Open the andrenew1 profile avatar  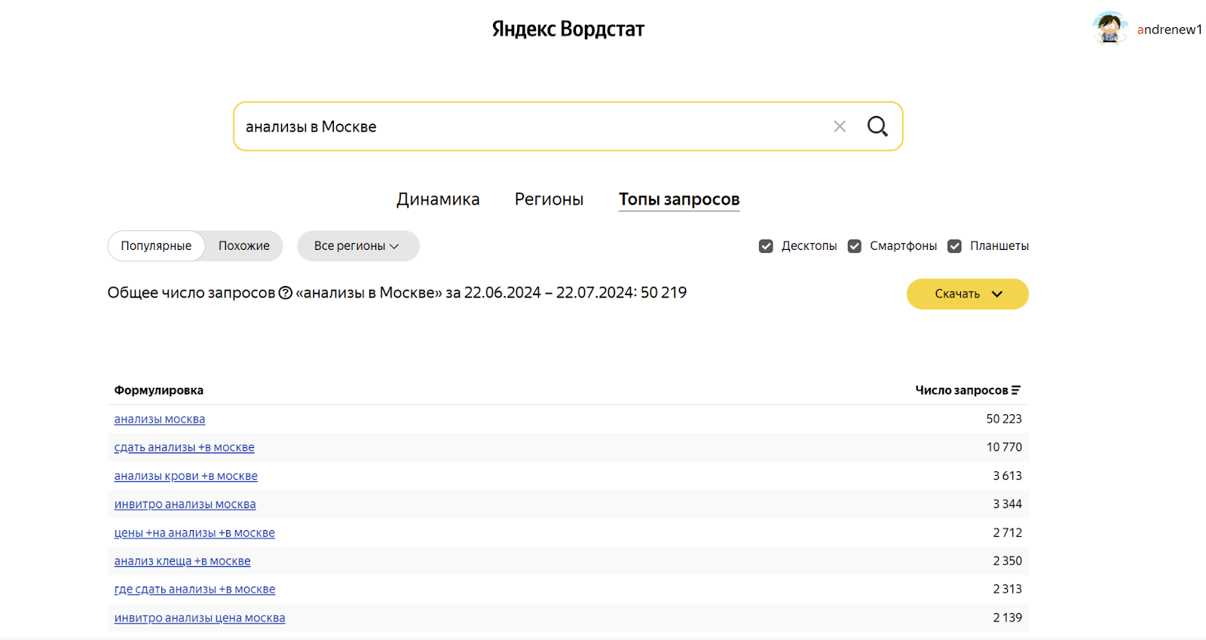click(x=1109, y=29)
